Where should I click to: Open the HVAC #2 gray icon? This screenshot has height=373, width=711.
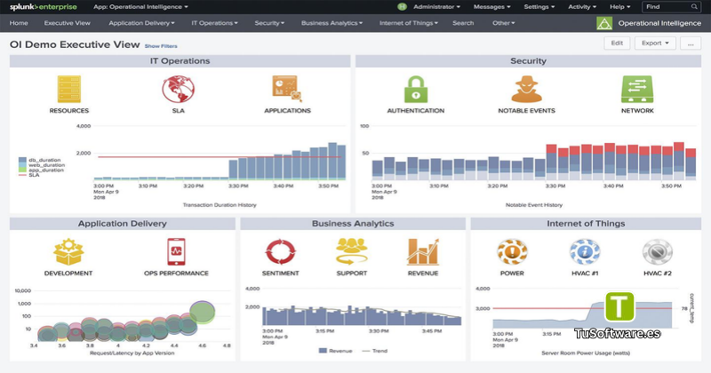pos(658,251)
